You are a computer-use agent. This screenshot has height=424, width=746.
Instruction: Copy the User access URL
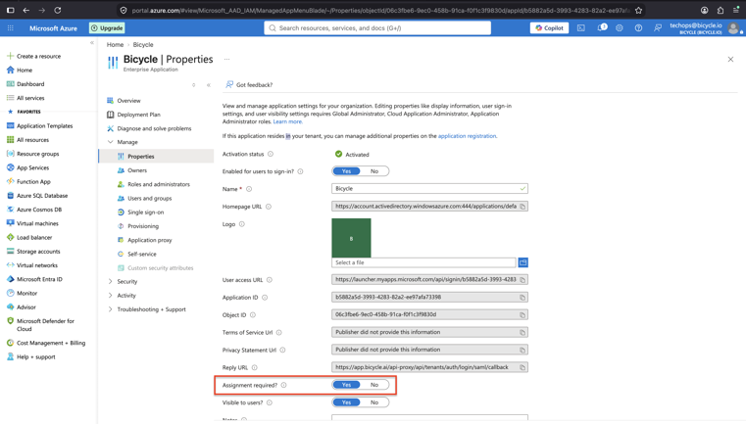tap(522, 279)
